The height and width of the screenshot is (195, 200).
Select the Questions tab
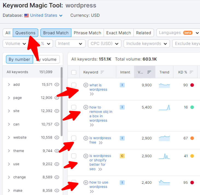25,33
